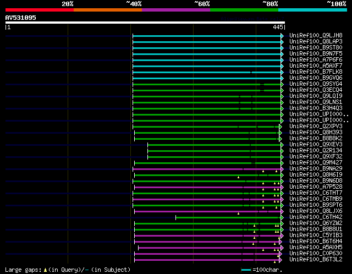The height and width of the screenshot is (274, 352).
Task: Select the query name AV531095
Action: (x=21, y=18)
